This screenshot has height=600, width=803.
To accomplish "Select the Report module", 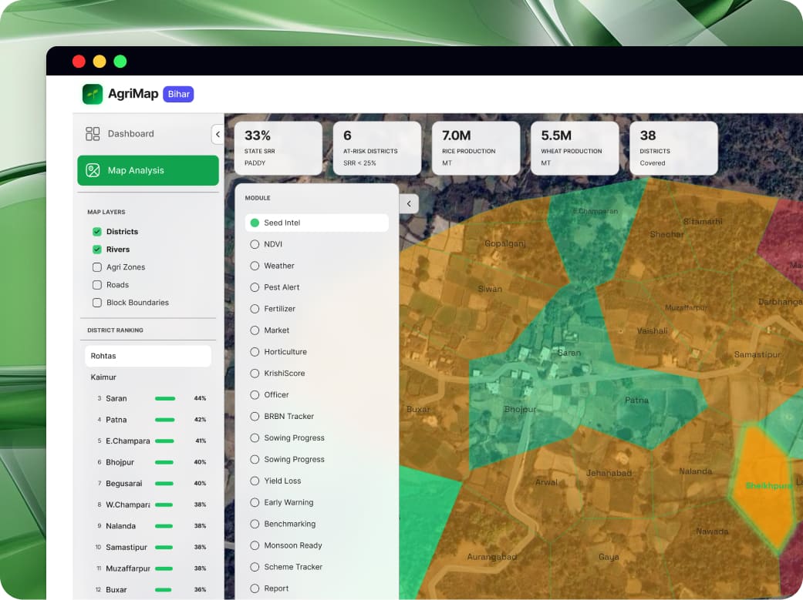I will [316, 588].
